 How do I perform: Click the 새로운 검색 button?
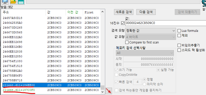(x=124, y=12)
